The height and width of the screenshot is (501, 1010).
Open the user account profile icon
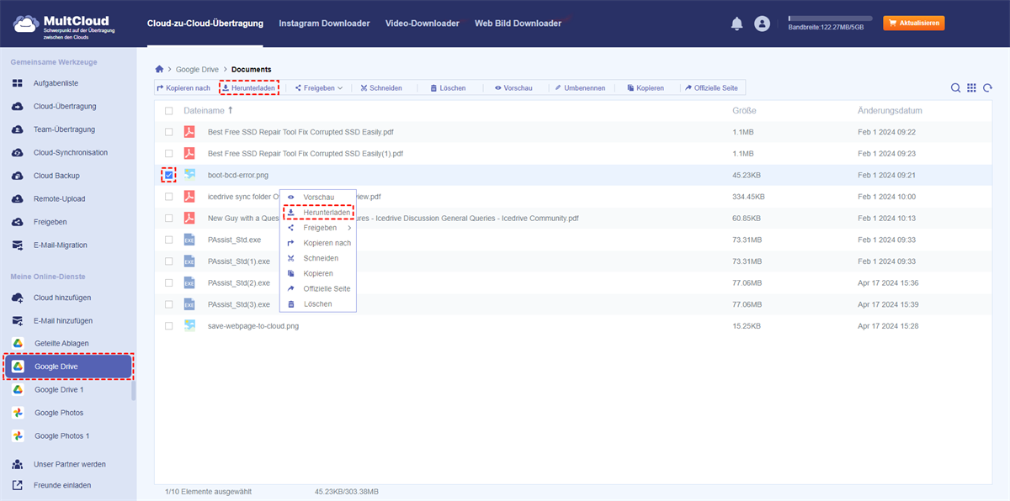pyautogui.click(x=763, y=24)
